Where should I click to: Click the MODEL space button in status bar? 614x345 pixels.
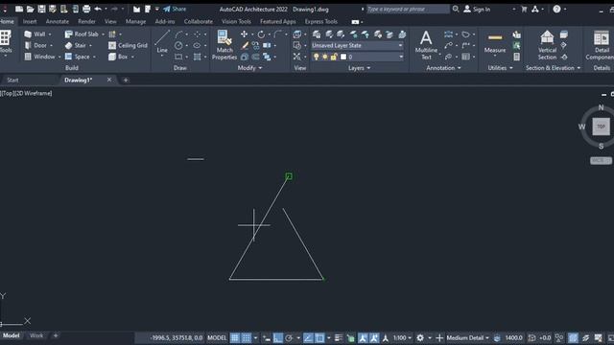(217, 337)
